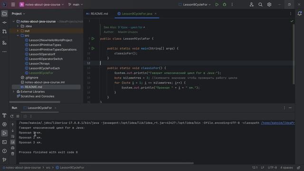
Task: Open 9 Урок - цикл for link
Action: [x=131, y=28]
